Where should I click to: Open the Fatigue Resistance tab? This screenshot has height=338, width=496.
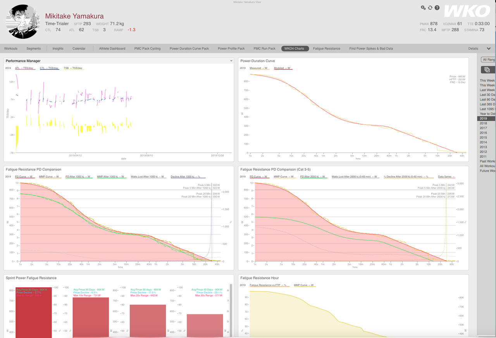327,49
